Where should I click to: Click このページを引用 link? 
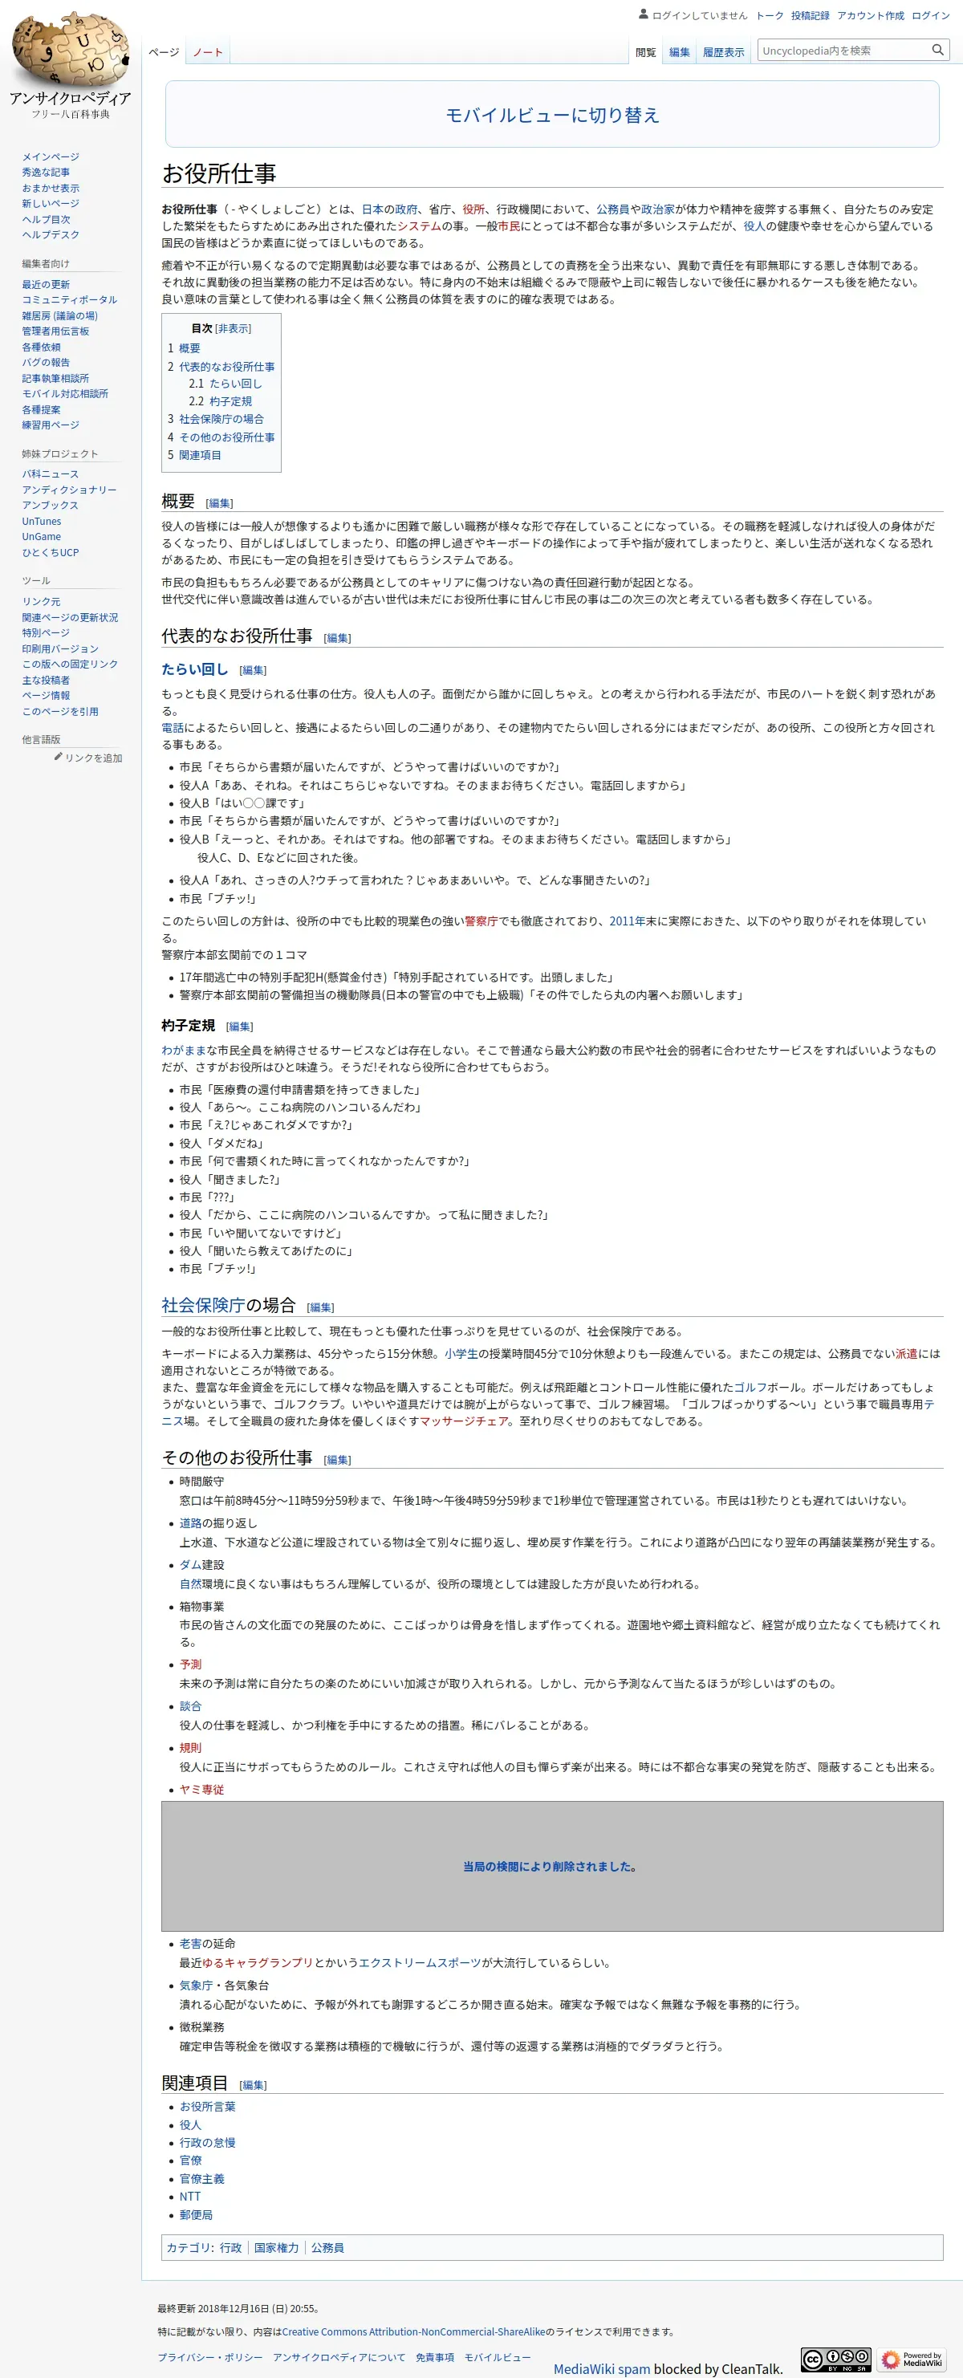[60, 712]
